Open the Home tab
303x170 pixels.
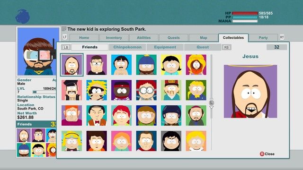(84, 38)
